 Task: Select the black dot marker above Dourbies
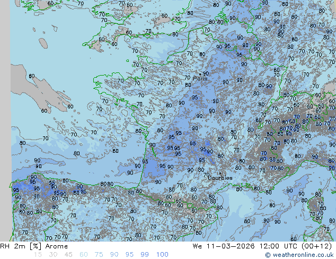click(220, 173)
